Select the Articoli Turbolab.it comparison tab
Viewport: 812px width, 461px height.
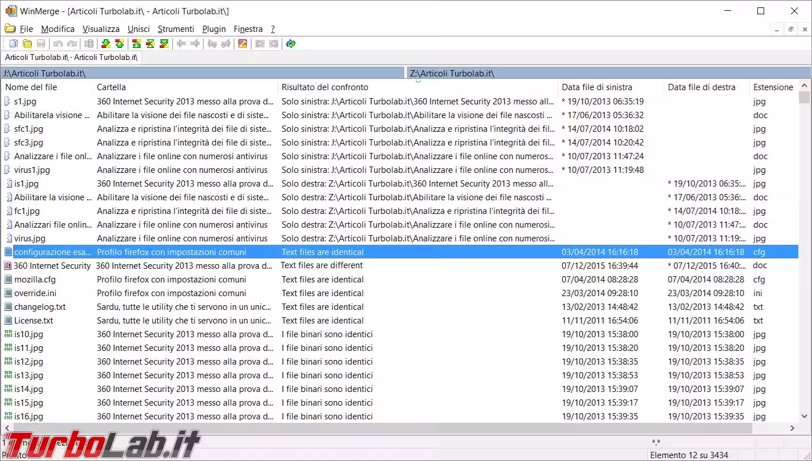pos(71,57)
